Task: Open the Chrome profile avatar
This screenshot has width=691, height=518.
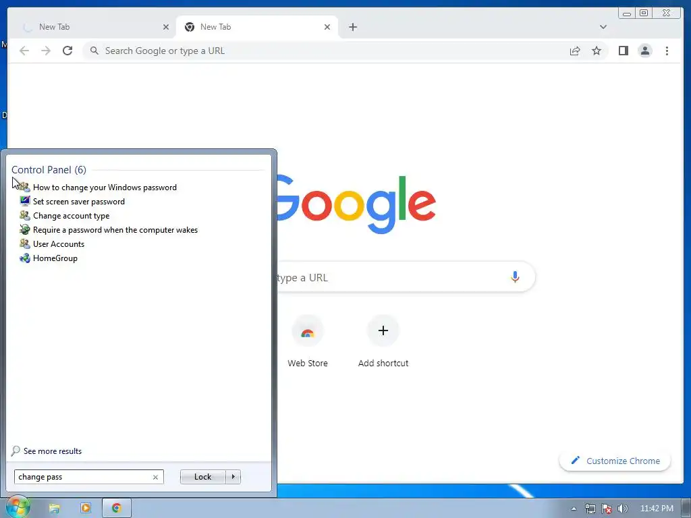Action: coord(644,51)
